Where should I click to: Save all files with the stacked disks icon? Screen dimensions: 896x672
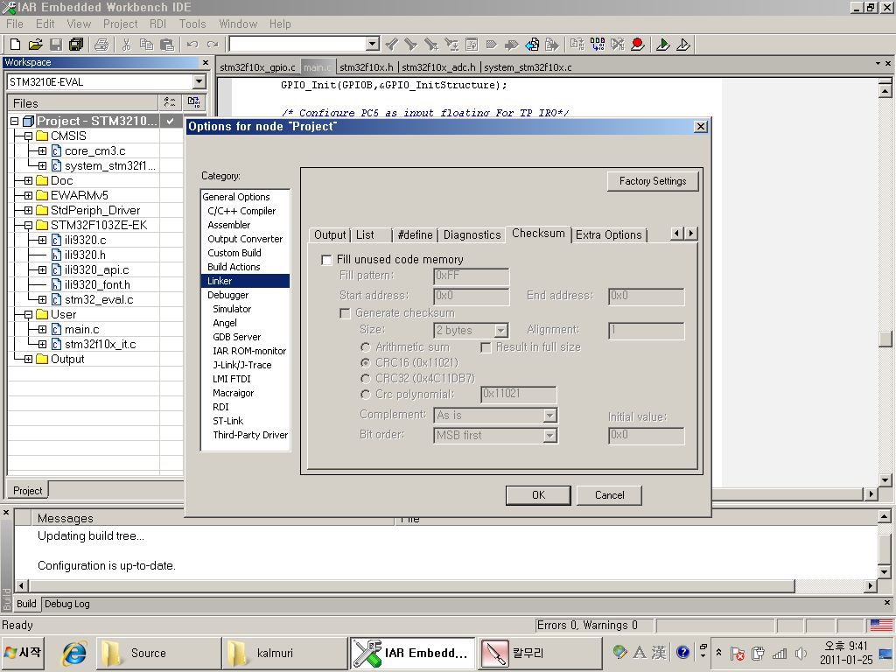tap(76, 44)
